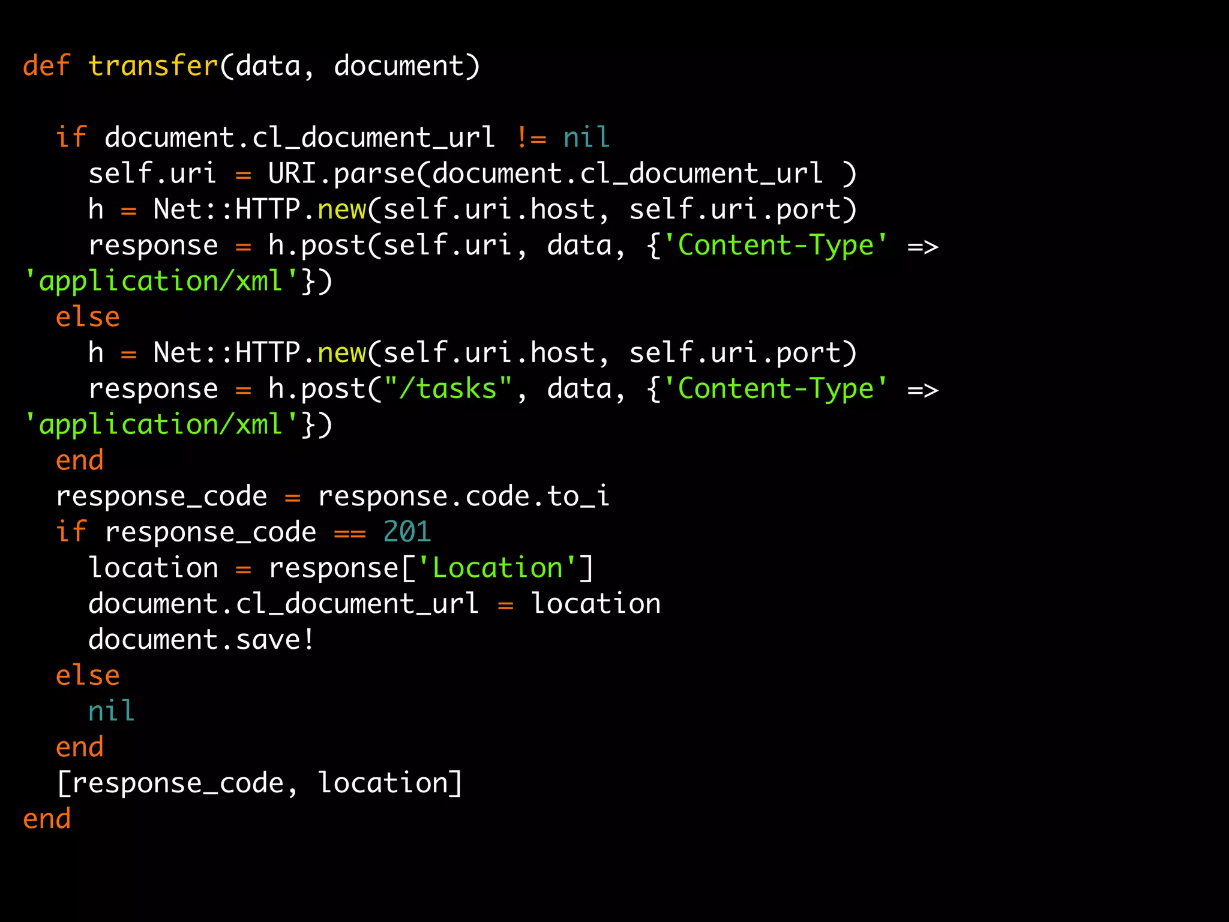The image size is (1229, 922).
Task: Select the '[response_code, location]' return line
Action: click(x=259, y=784)
